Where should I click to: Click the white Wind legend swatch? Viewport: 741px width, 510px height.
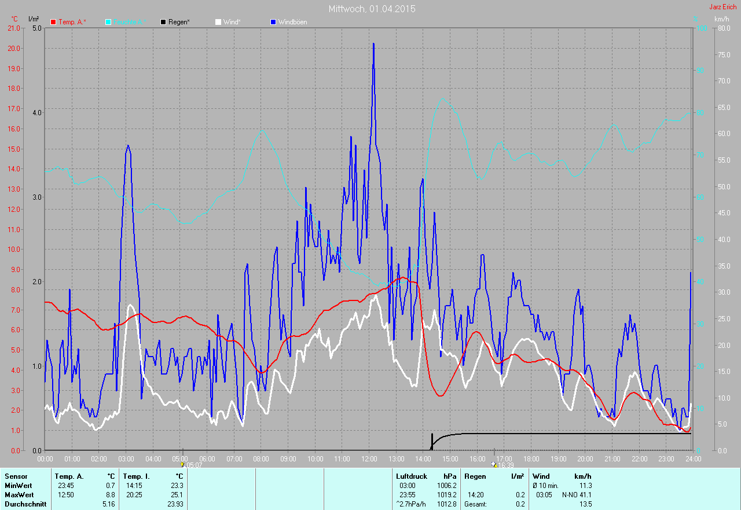pos(218,22)
